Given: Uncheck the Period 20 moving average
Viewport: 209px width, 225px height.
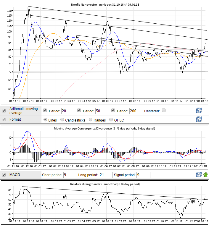Looking at the screenshot, I should pos(45,110).
